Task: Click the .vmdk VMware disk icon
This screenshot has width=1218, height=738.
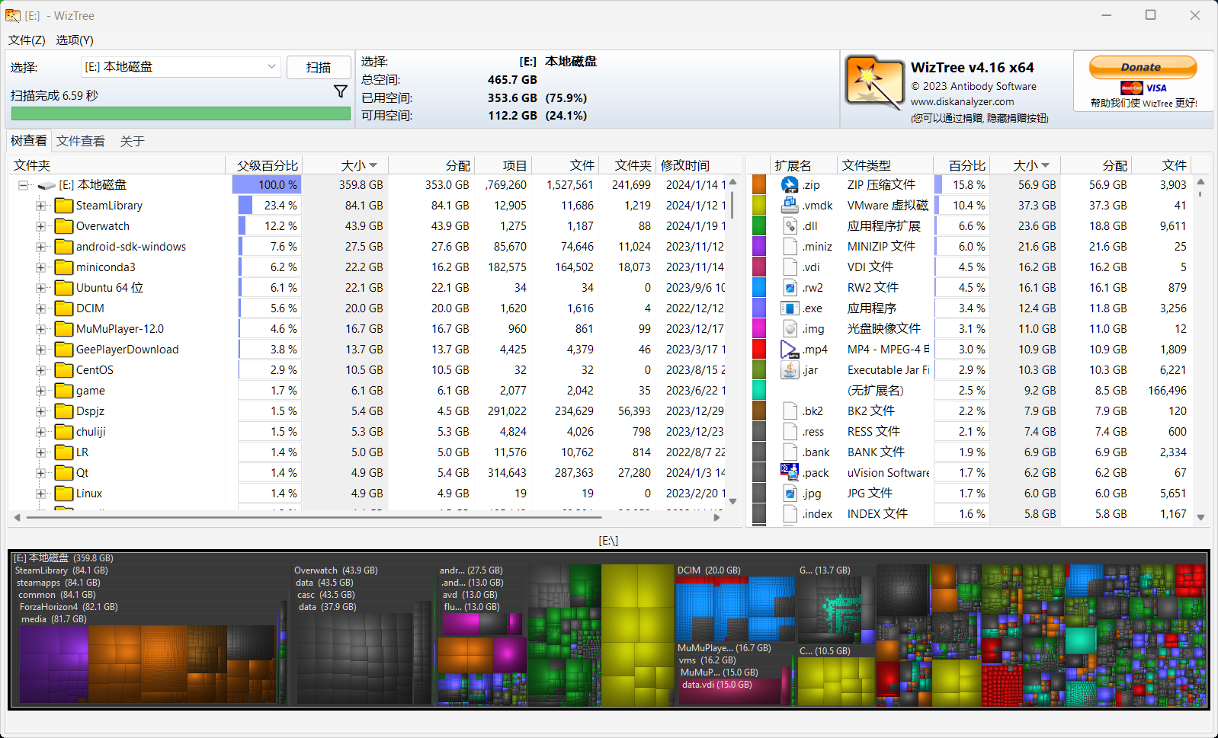Action: coord(790,205)
